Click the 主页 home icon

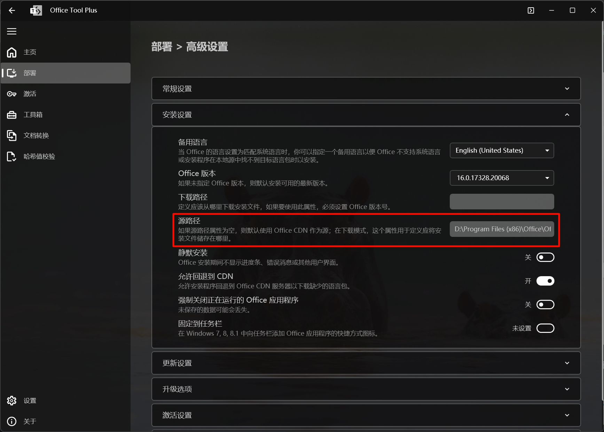[x=12, y=52]
